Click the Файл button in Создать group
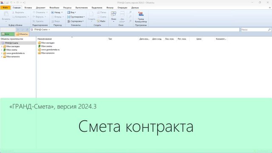The image size is (272, 153). click(101, 21)
